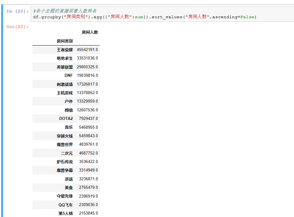Viewport: 294px width, 217px height.
Task: Select the 炉石传说 row label
Action: (x=65, y=162)
